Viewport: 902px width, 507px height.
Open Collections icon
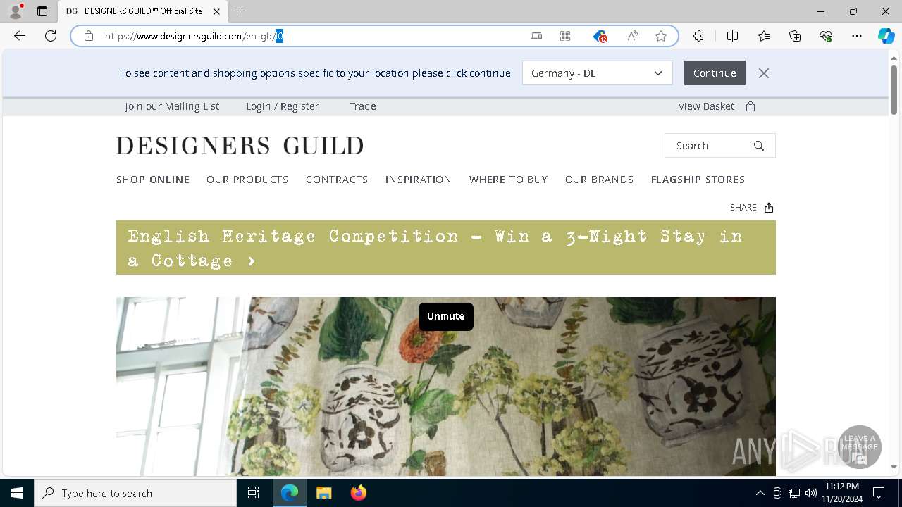[795, 36]
